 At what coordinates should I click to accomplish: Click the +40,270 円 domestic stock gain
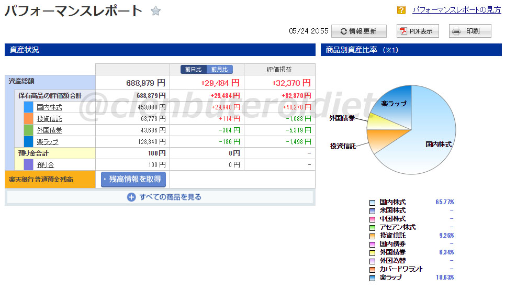297,107
